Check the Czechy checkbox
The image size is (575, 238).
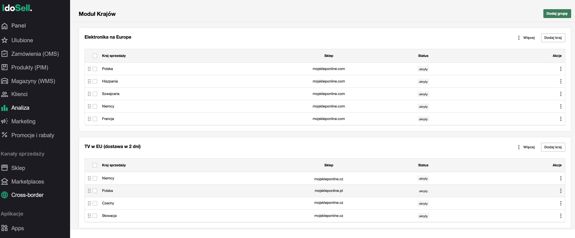(95, 203)
